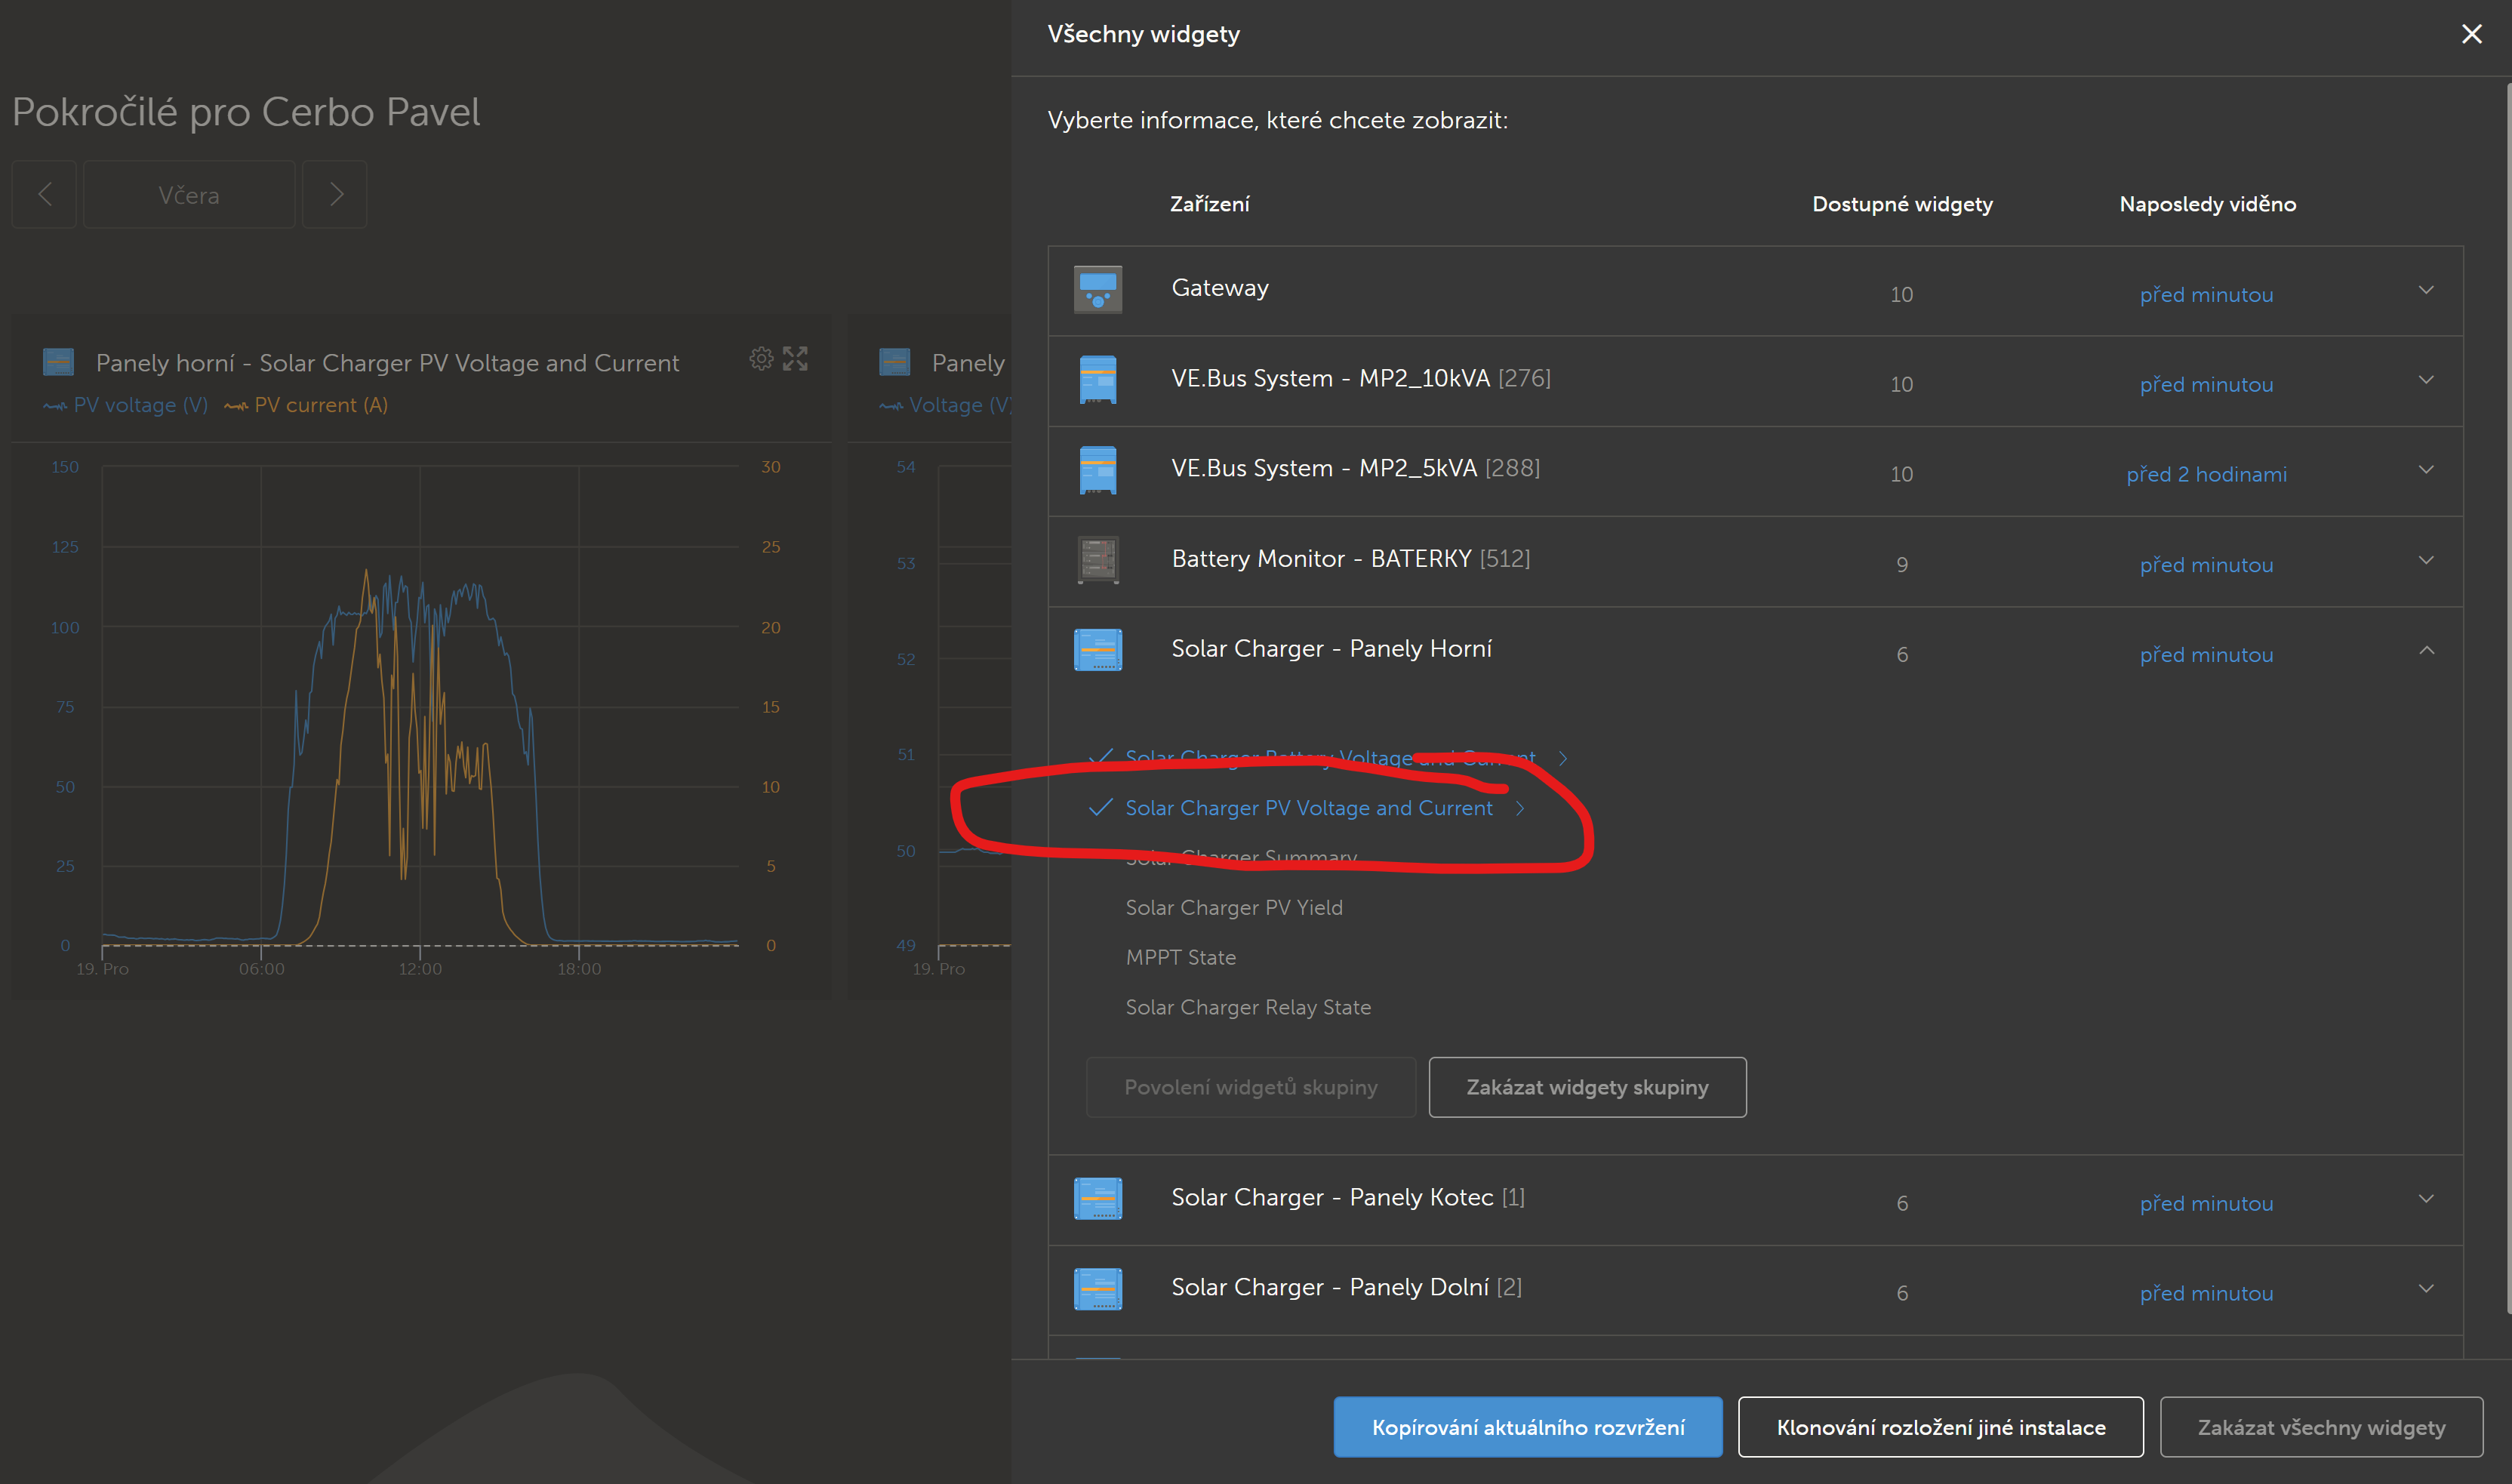2512x1484 pixels.
Task: Enable the Solar Charger PV Yield widget
Action: coord(1233,908)
